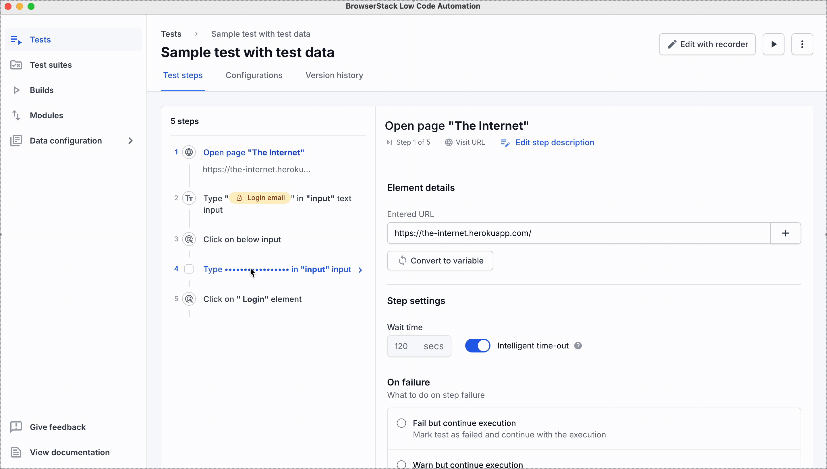The width and height of the screenshot is (827, 469).
Task: Select the 'Fail but continue execution' radio button
Action: [x=401, y=423]
